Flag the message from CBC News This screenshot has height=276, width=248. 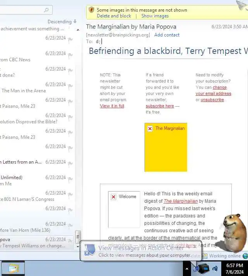point(70,55)
